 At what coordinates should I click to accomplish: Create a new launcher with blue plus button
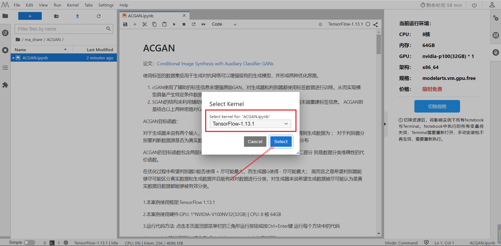pos(30,16)
